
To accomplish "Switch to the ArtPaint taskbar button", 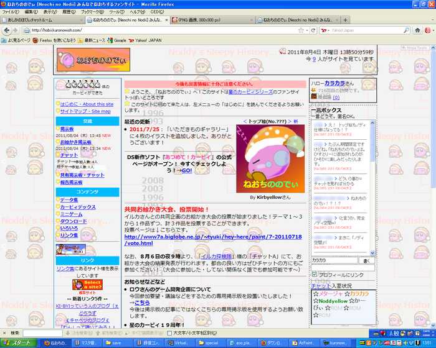I will (303, 343).
